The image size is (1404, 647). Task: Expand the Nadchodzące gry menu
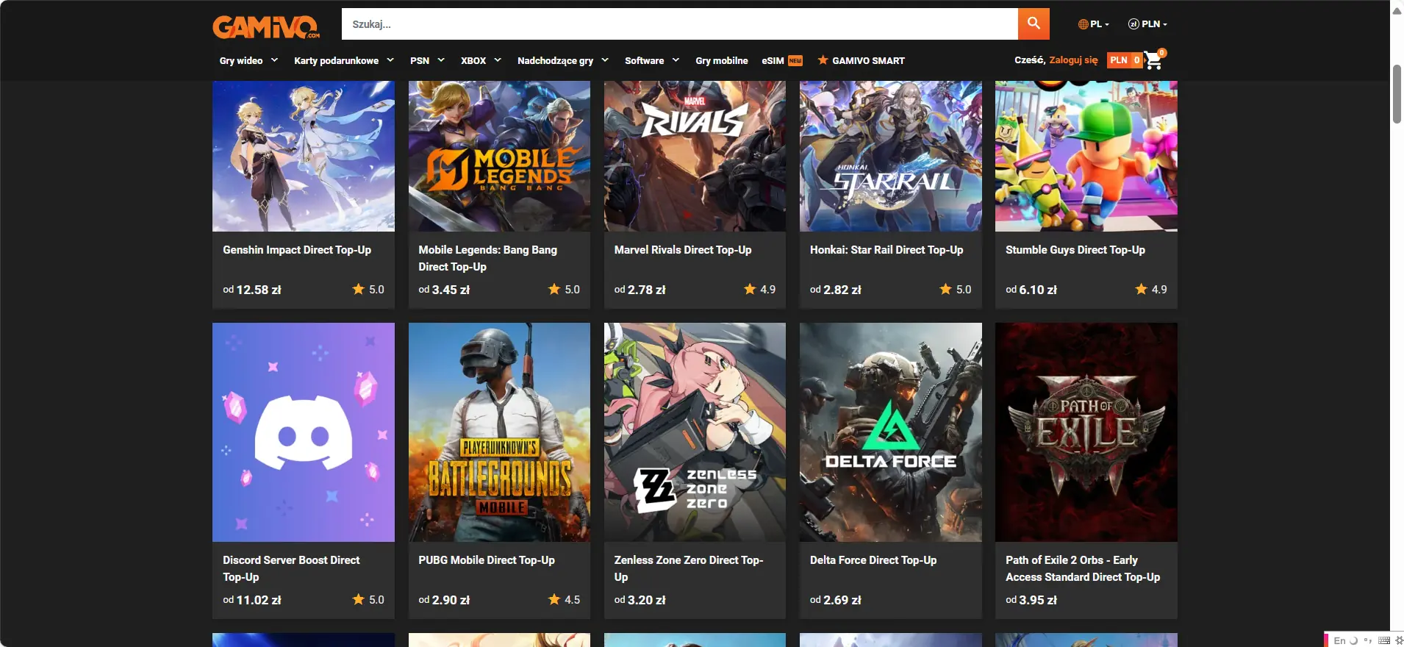563,60
